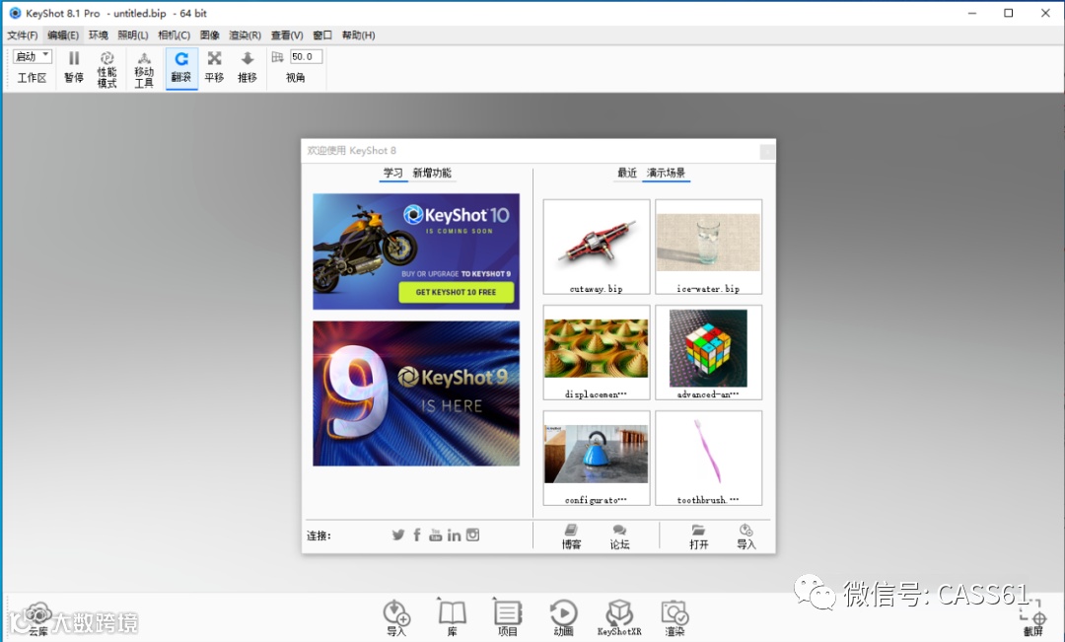This screenshot has height=642, width=1065.
Task: Open the toothbrush demo scene
Action: [708, 458]
